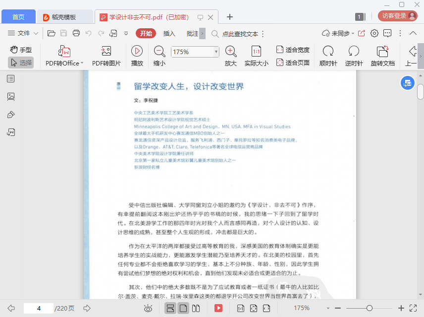Collapse the ribbon with the chevron

413,33
